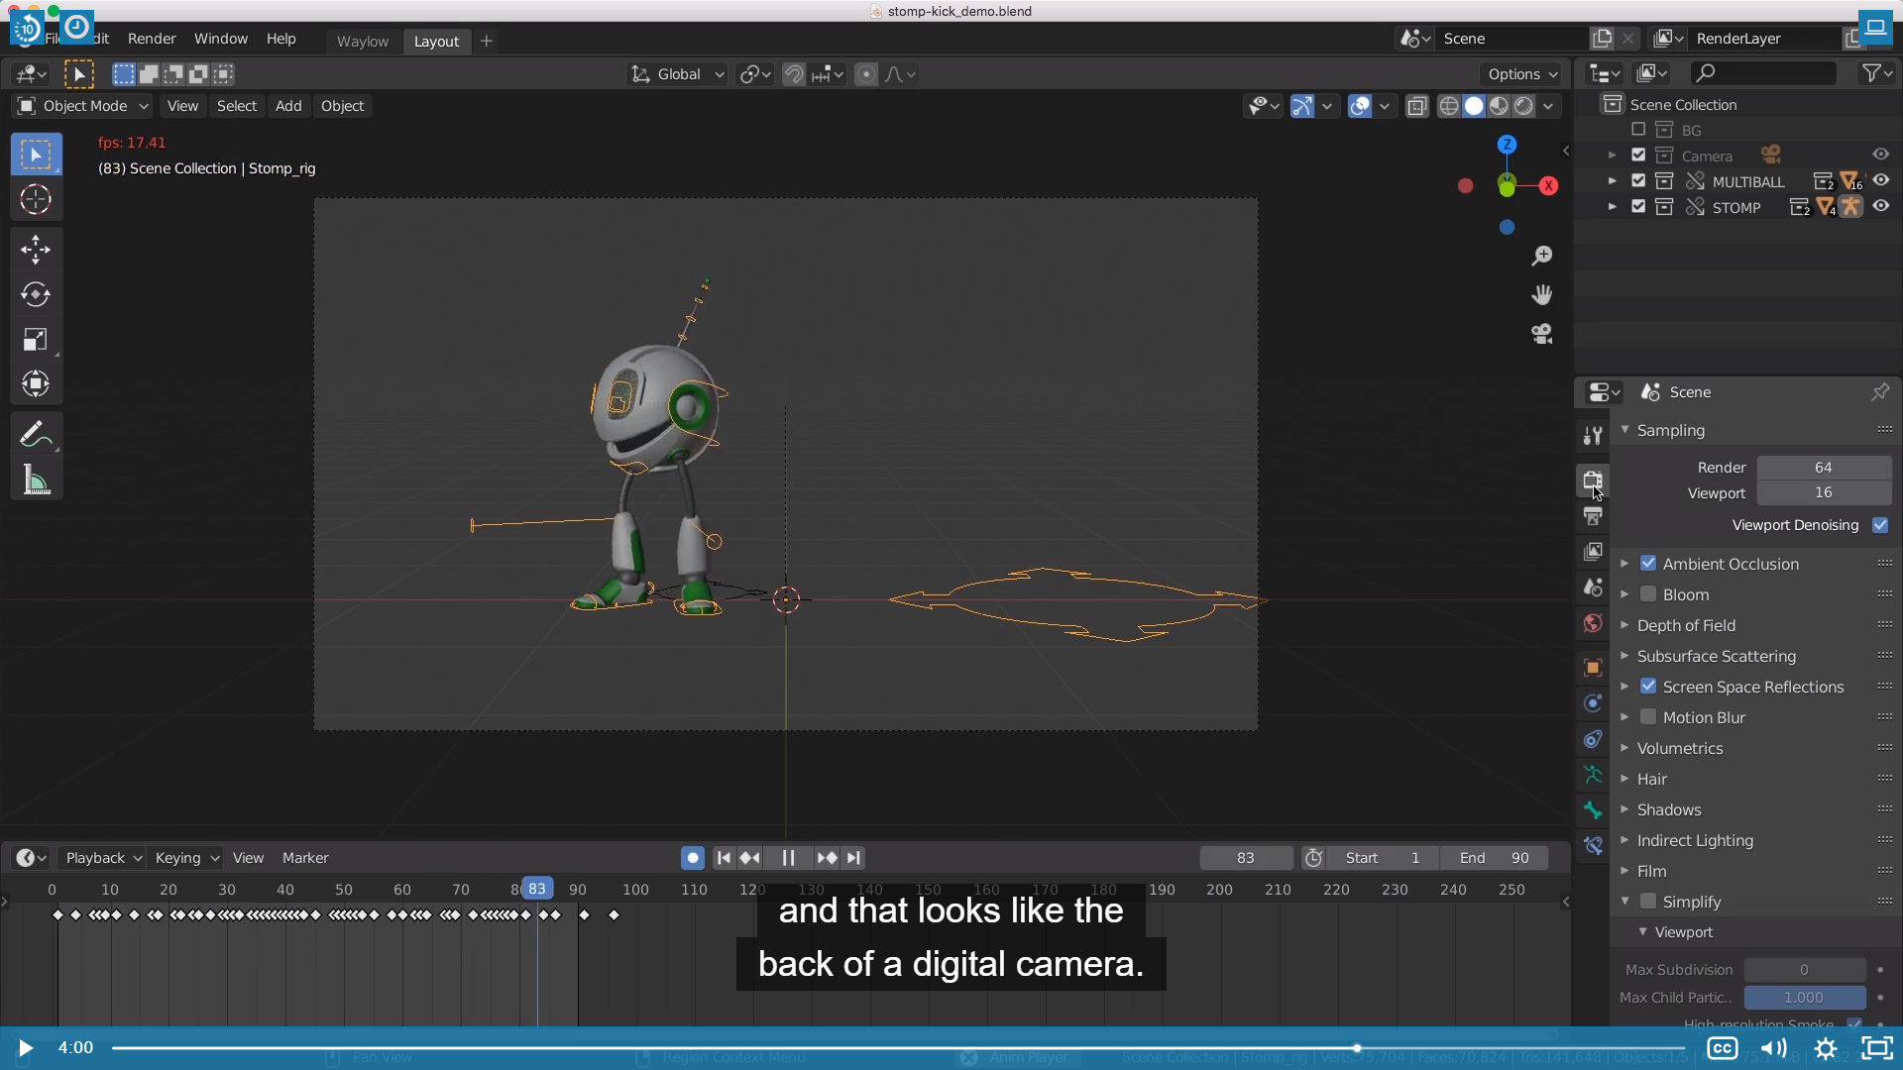The width and height of the screenshot is (1903, 1070).
Task: Open the Object Mode dropdown
Action: [83, 106]
